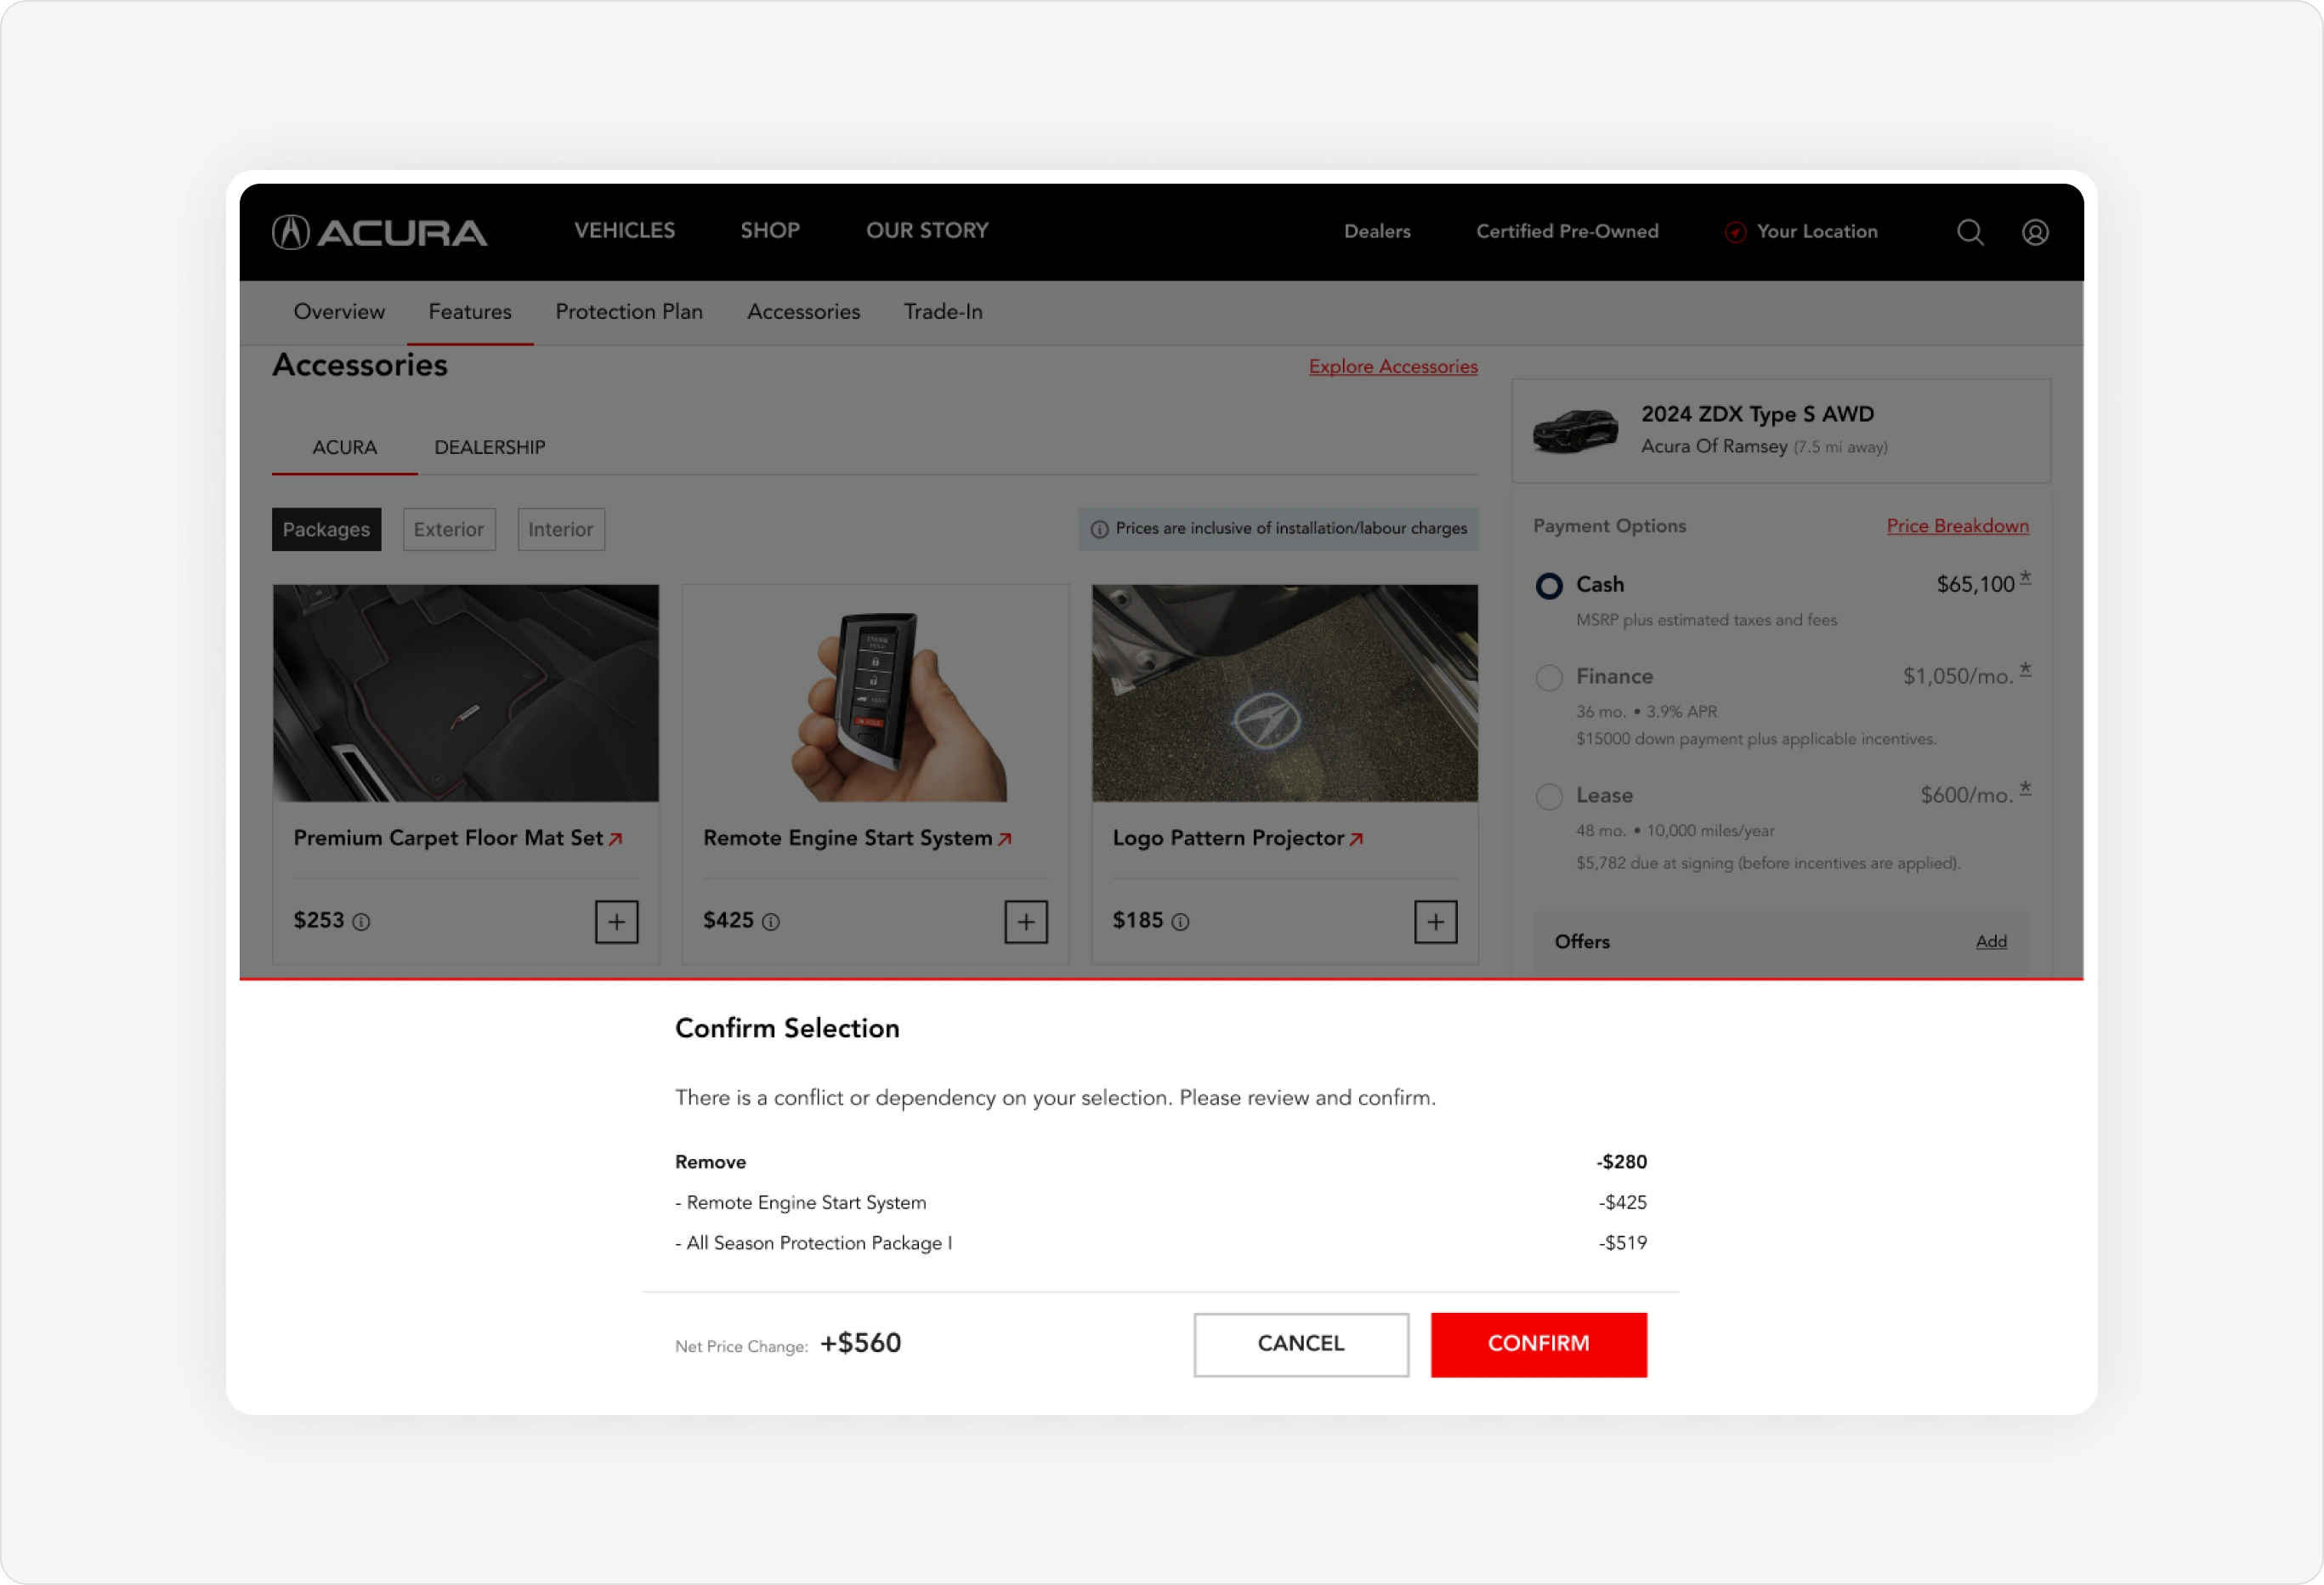
Task: Click asterisk footnote beside Lease $600/mo.
Action: (2025, 789)
